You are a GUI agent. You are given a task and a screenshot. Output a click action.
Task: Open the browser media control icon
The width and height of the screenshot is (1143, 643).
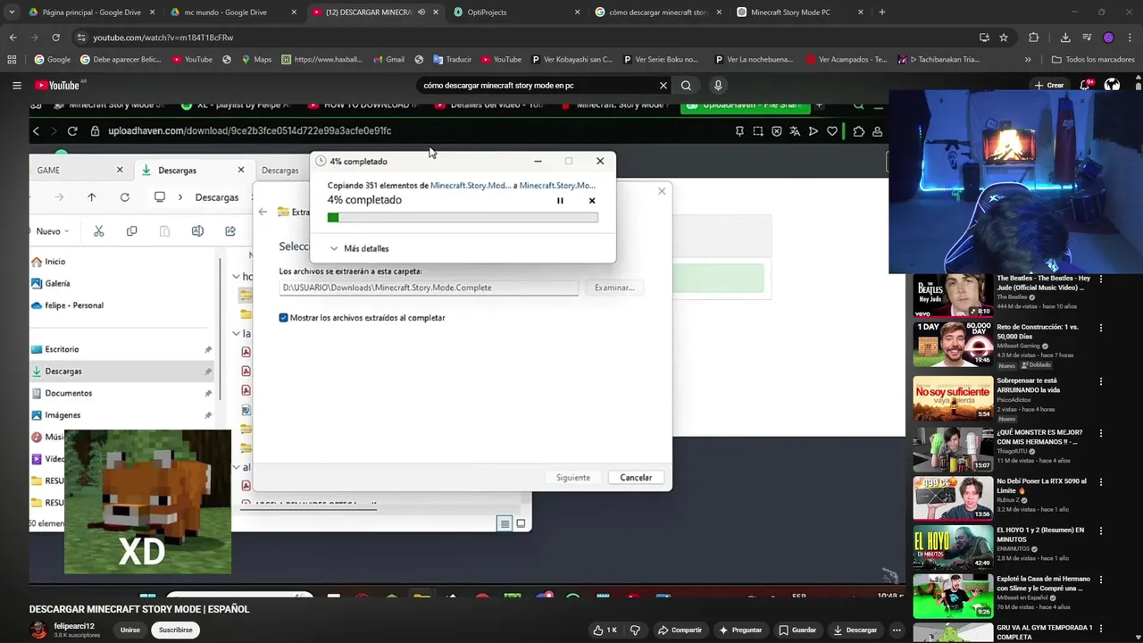(1087, 38)
